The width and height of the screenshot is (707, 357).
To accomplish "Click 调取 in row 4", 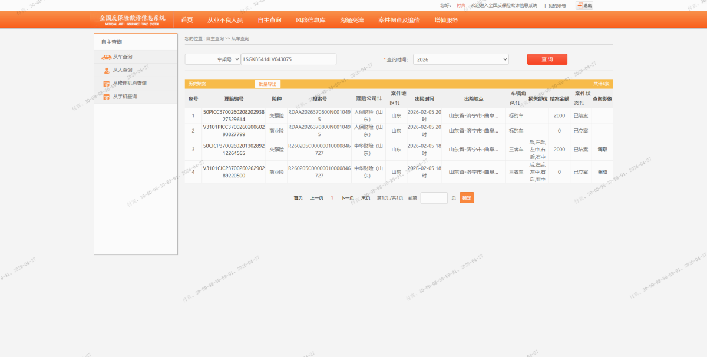I will [x=602, y=172].
